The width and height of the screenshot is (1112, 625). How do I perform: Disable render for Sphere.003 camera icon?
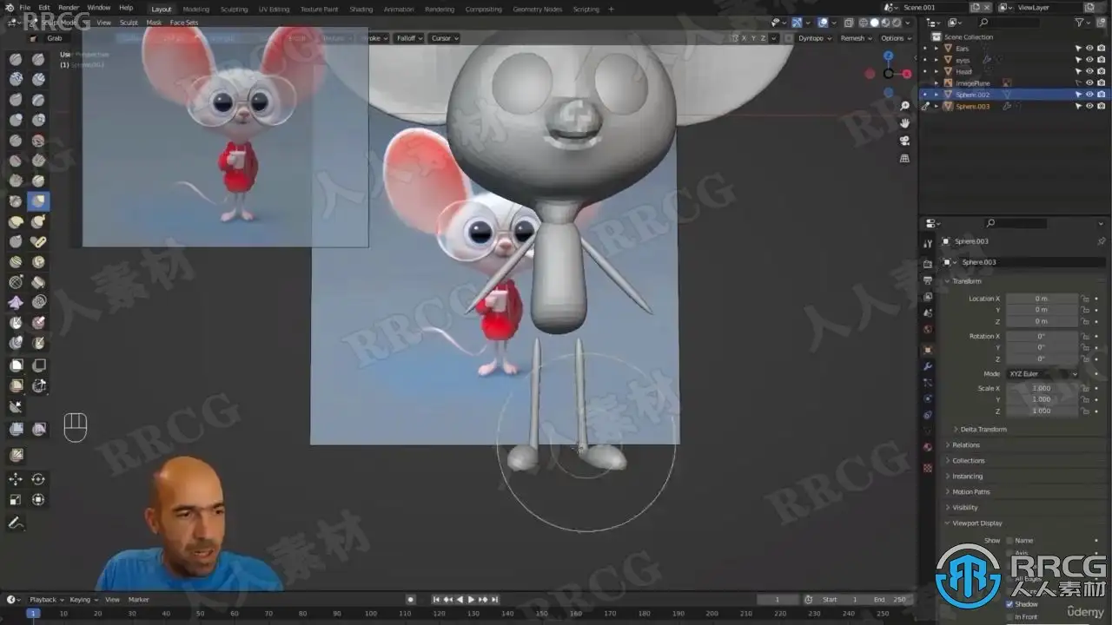[1101, 106]
